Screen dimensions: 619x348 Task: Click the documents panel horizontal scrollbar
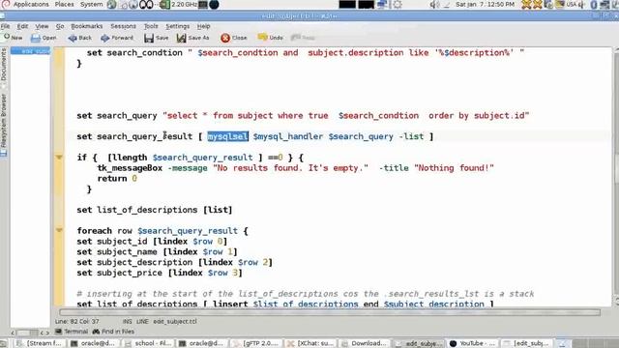point(29,333)
